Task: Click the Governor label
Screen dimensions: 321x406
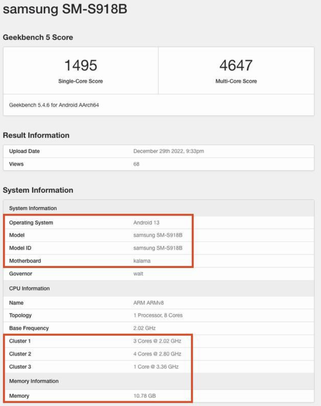Action: pos(21,274)
